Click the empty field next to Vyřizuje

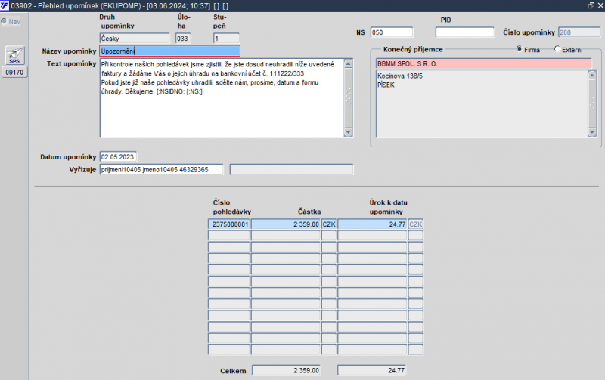pyautogui.click(x=291, y=169)
